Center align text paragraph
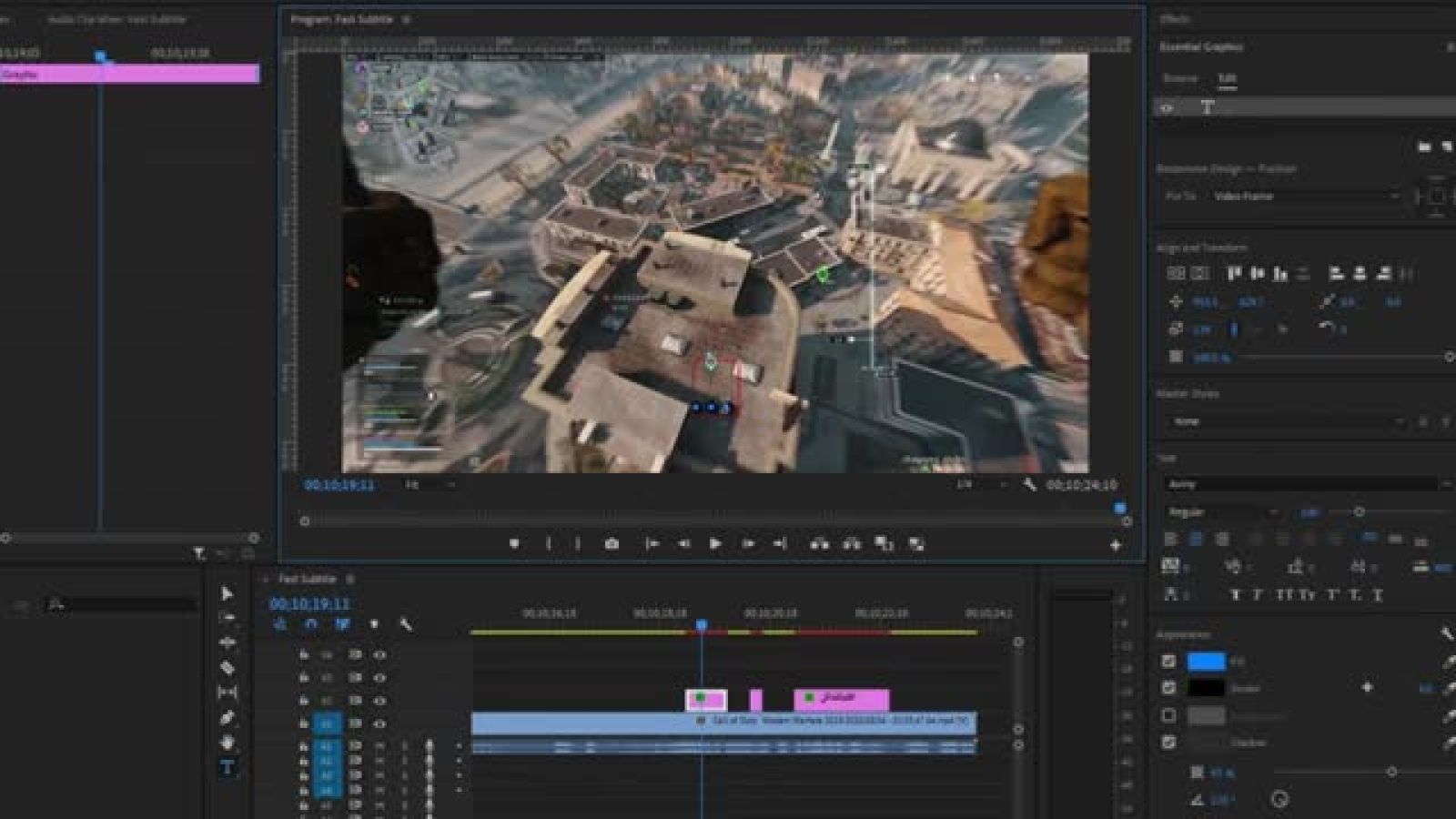 point(1196,540)
